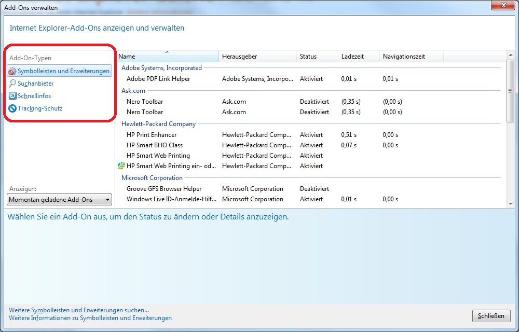Select the HP Print Enhancer add-on
520x332 pixels.
152,135
